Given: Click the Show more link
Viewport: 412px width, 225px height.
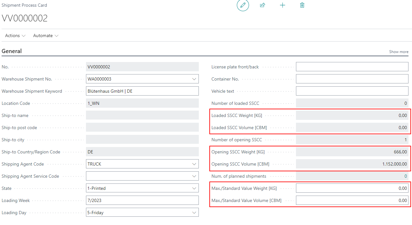Looking at the screenshot, I should (399, 52).
